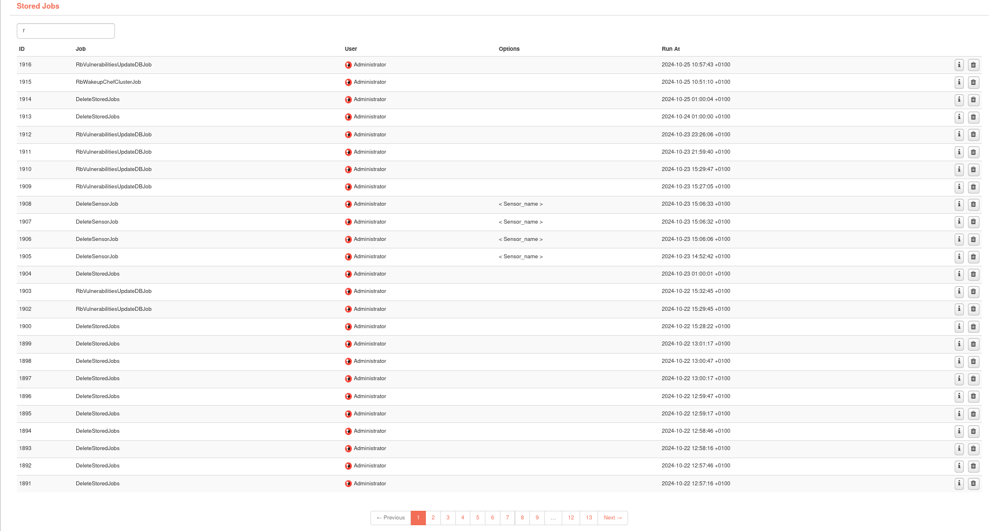Show details of job 1910
This screenshot has width=998, height=531.
pyautogui.click(x=959, y=169)
